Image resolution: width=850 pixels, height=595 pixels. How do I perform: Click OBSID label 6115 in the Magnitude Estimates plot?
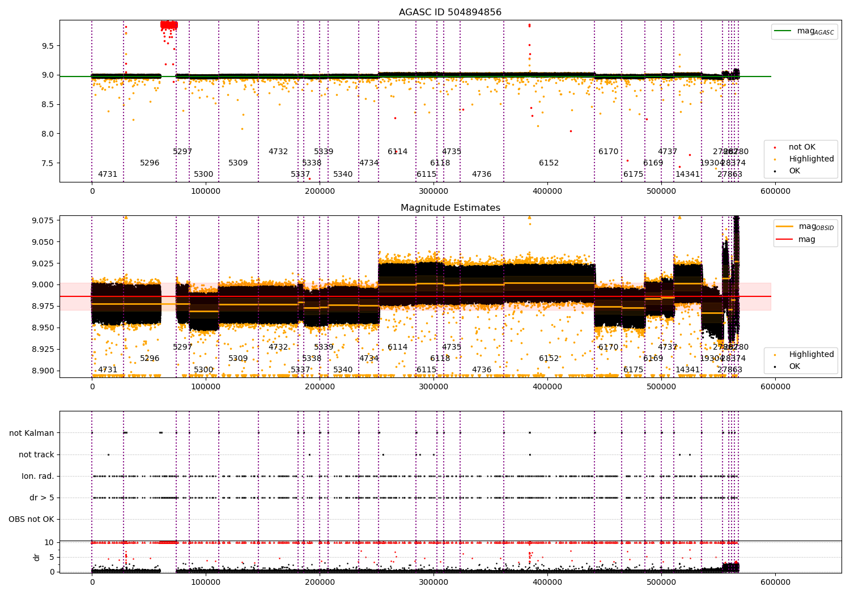pos(427,369)
